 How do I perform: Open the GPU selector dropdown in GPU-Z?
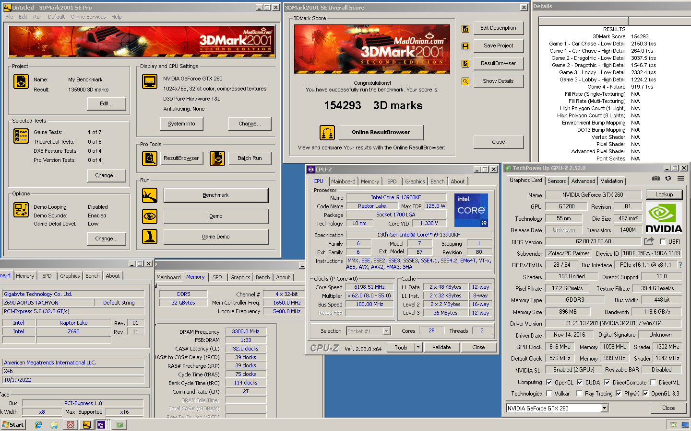(x=605, y=408)
